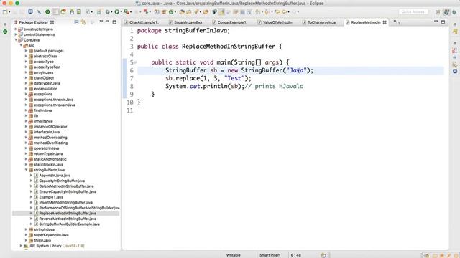Click the Search flashlight toolbar icon
Screen dimensions: 460x258
196,12
